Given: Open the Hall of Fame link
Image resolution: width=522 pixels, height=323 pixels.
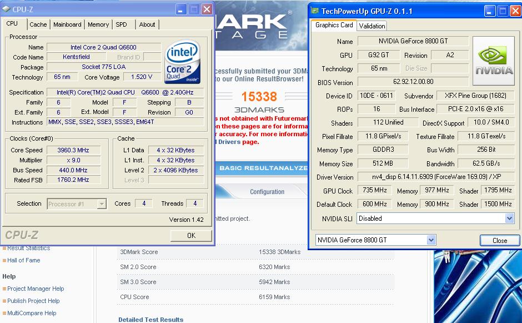Looking at the screenshot, I should pyautogui.click(x=24, y=260).
